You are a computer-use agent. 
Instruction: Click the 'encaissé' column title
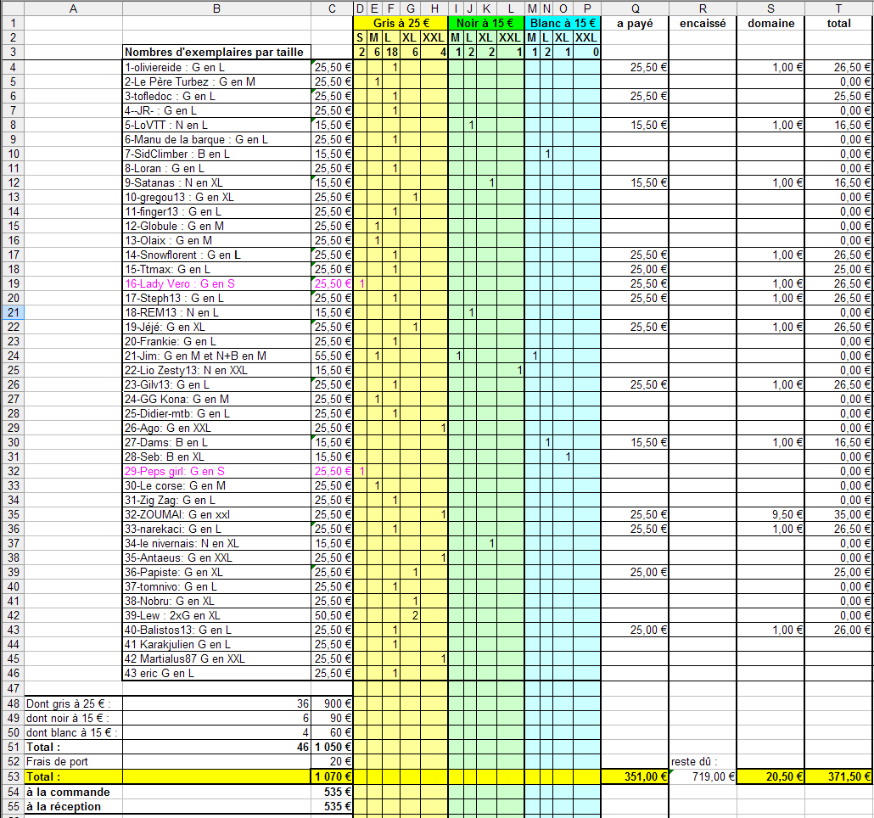click(703, 23)
